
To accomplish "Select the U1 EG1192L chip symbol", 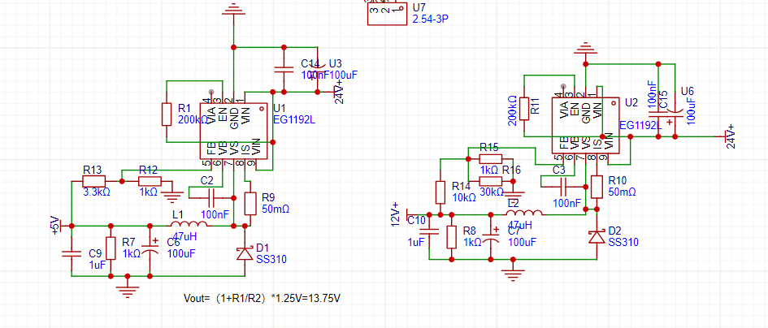I will click(236, 131).
